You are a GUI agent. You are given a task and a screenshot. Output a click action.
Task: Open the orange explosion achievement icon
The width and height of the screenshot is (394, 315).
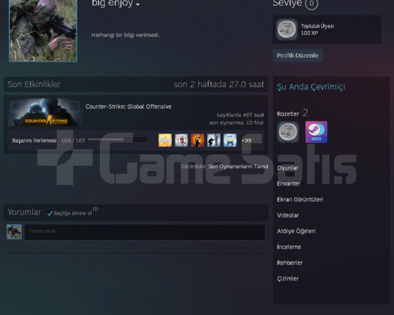[197, 140]
